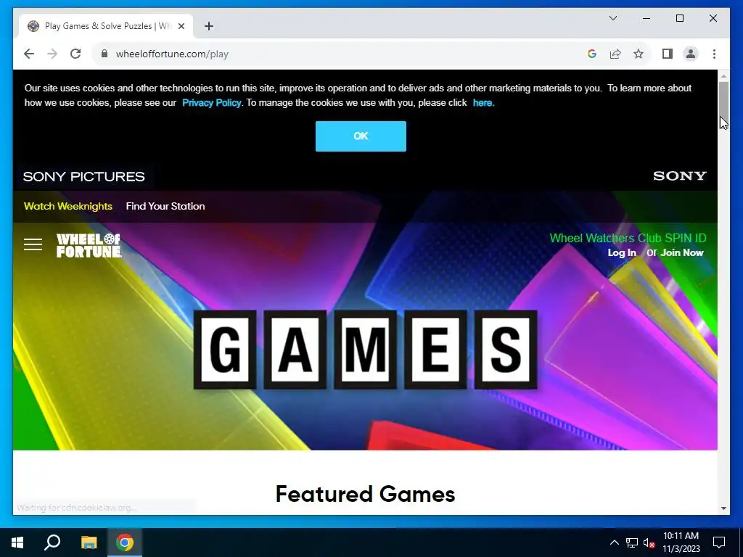Open the tab search chevron
Image resolution: width=743 pixels, height=557 pixels.
pyautogui.click(x=612, y=18)
